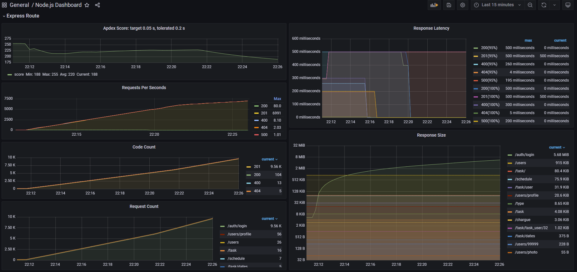Image resolution: width=577 pixels, height=272 pixels.
Task: Open Response Latency panel title menu
Action: point(431,28)
